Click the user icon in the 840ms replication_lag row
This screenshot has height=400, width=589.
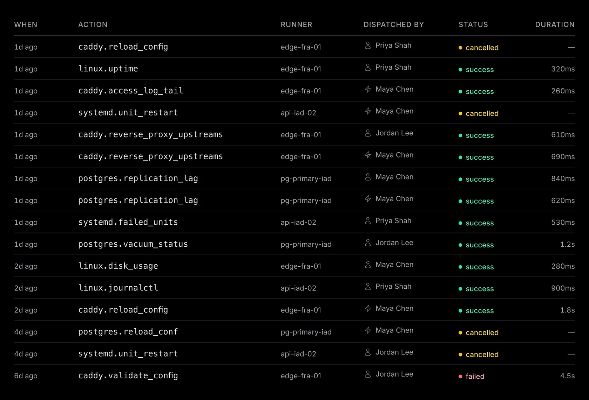coord(368,177)
